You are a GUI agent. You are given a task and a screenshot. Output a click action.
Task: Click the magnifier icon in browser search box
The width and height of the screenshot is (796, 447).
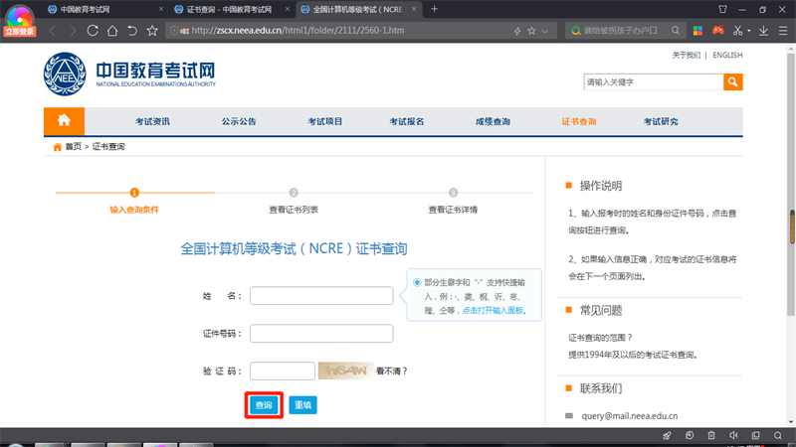point(676,31)
